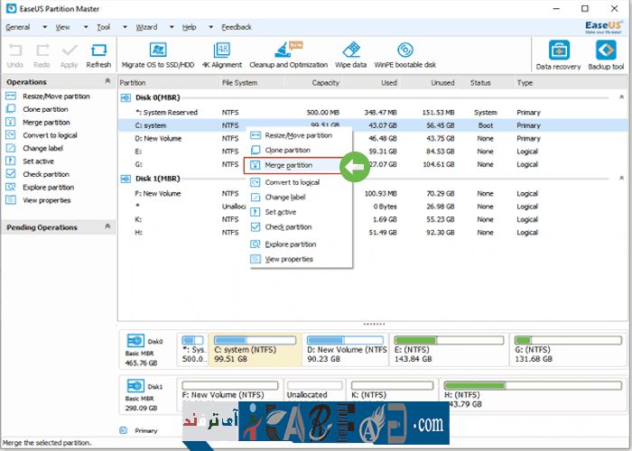
Task: Collapse the Operations panel
Action: click(x=108, y=82)
